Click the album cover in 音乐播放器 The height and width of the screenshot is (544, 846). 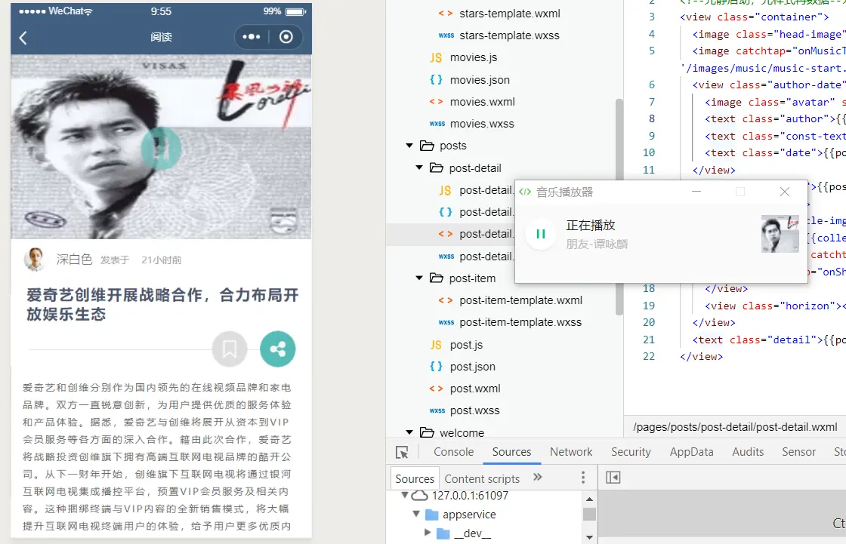780,234
